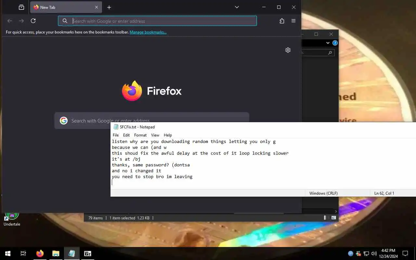
Task: Open File Explorer help question mark icon
Action: tap(335, 43)
